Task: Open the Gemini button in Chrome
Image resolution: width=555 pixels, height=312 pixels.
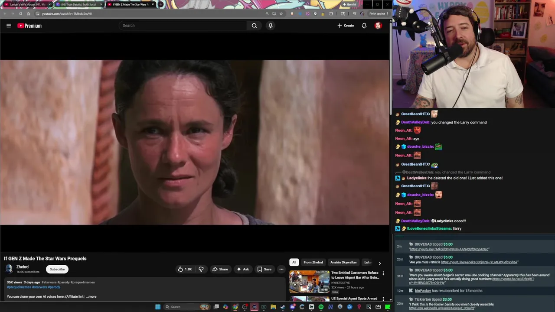Action: [349, 4]
